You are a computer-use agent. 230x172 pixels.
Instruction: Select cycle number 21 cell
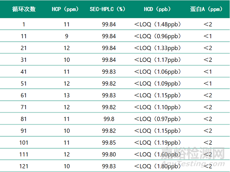[23, 48]
